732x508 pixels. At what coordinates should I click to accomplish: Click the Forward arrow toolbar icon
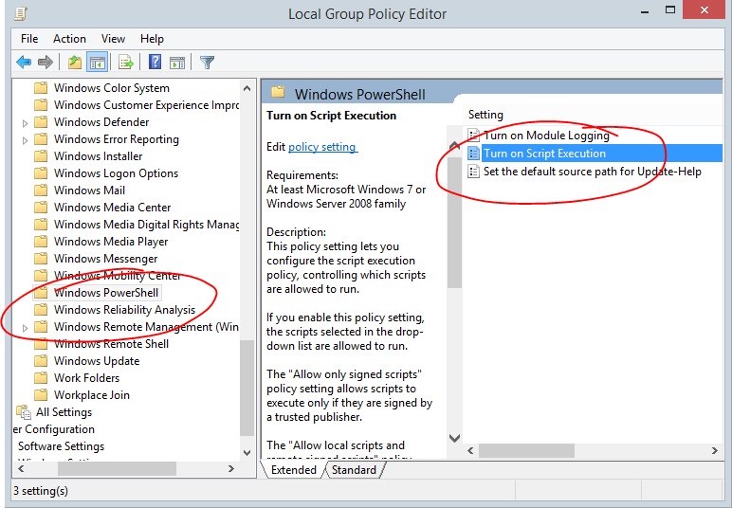click(46, 62)
